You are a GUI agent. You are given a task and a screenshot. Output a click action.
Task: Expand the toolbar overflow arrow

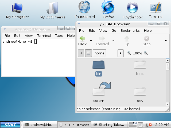click(x=166, y=41)
